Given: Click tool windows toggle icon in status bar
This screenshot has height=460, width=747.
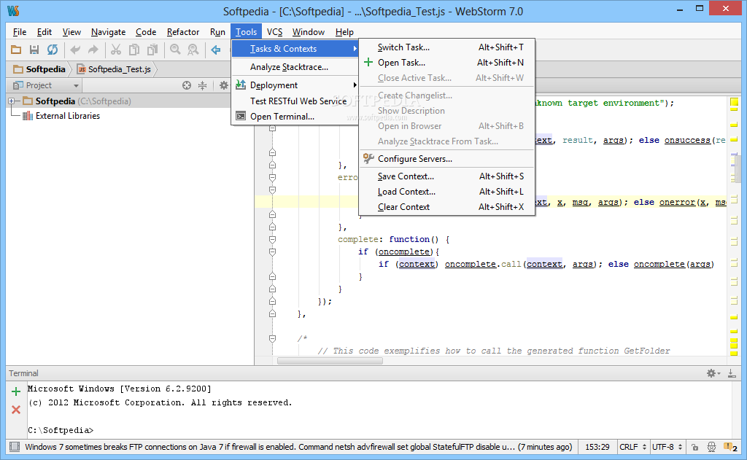Looking at the screenshot, I should tap(15, 447).
